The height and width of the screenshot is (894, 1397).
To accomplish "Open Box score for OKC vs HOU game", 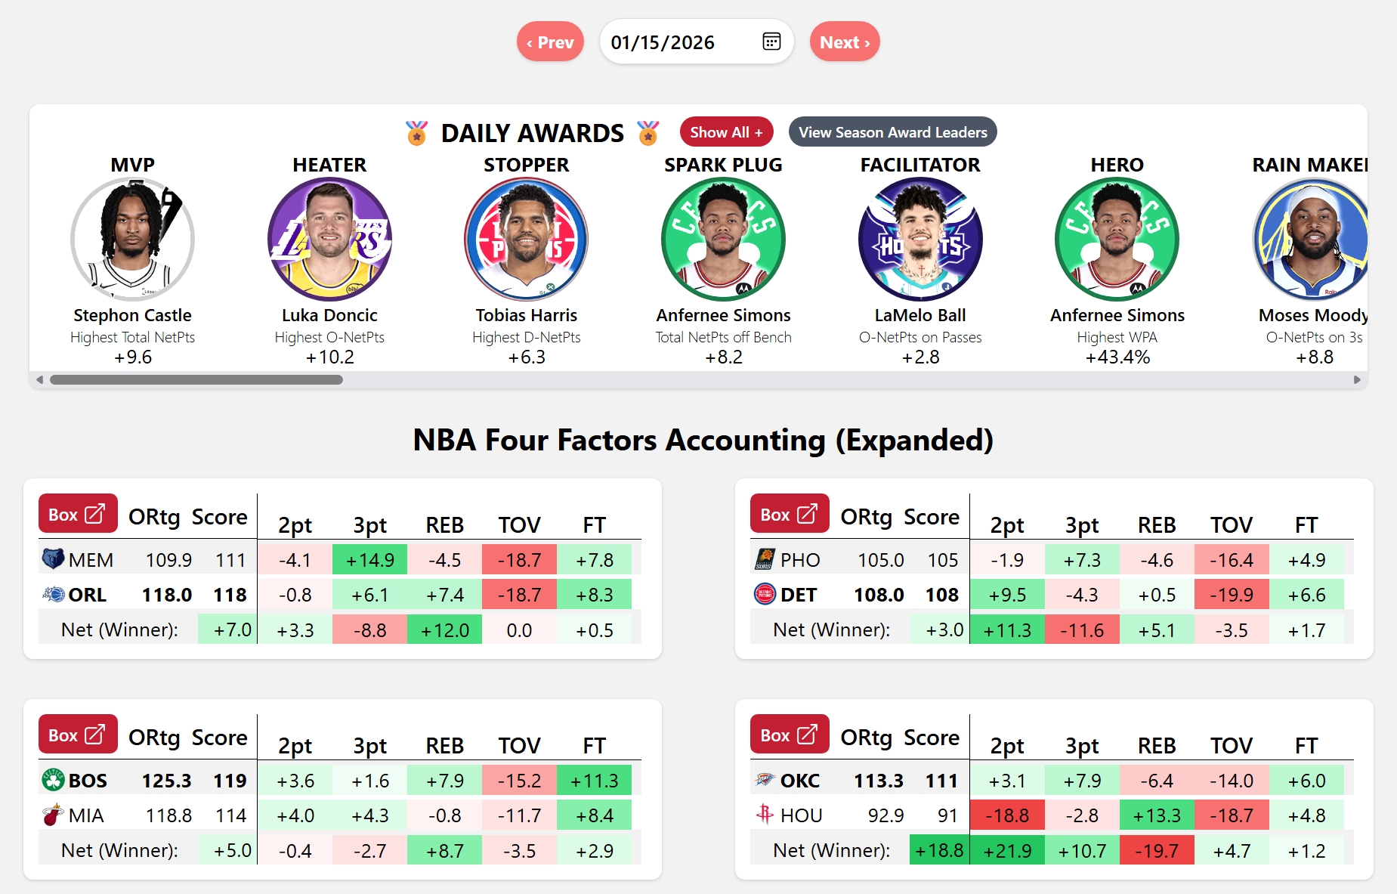I will (x=790, y=735).
